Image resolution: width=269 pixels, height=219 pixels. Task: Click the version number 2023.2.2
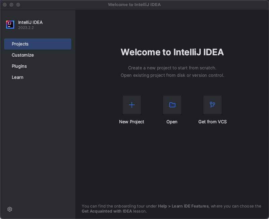(x=26, y=28)
